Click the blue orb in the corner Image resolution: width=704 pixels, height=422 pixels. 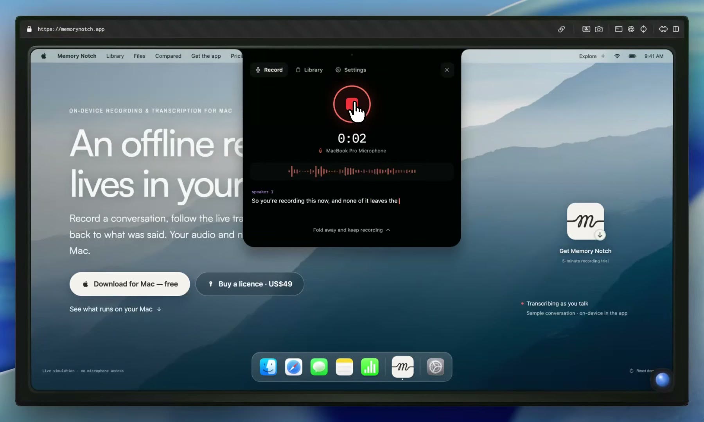pyautogui.click(x=662, y=379)
